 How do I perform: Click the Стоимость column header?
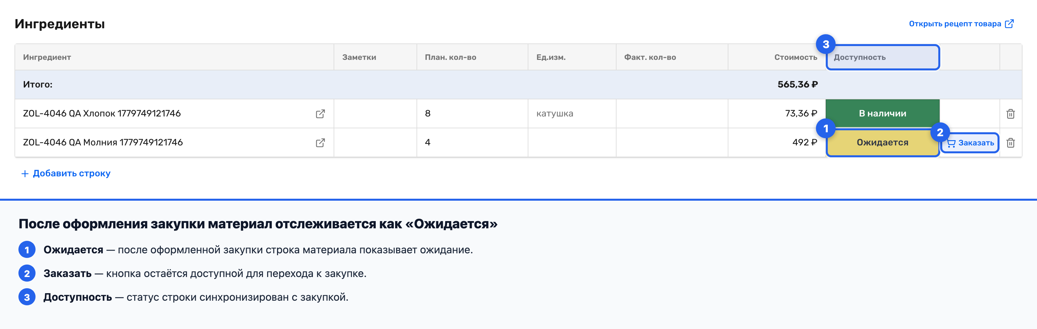point(777,57)
